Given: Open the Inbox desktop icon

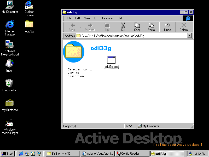Looking at the screenshot, I should [x=10, y=66].
